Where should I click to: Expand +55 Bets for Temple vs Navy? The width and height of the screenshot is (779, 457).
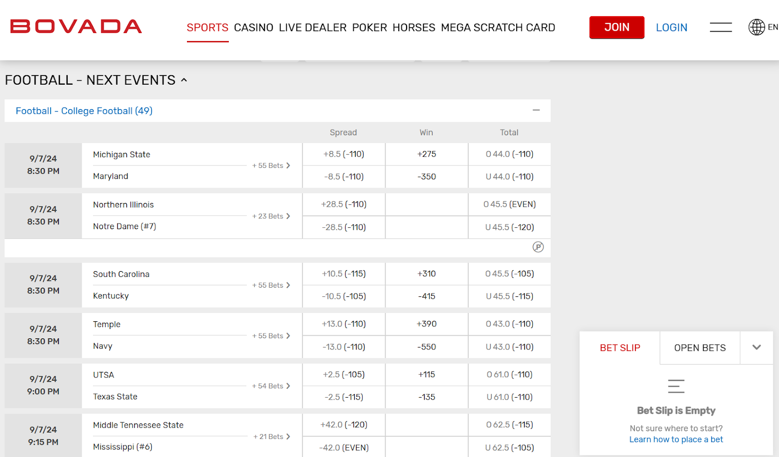[271, 336]
